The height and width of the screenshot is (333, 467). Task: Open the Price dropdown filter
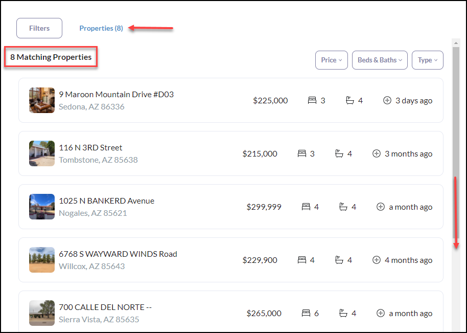[331, 60]
